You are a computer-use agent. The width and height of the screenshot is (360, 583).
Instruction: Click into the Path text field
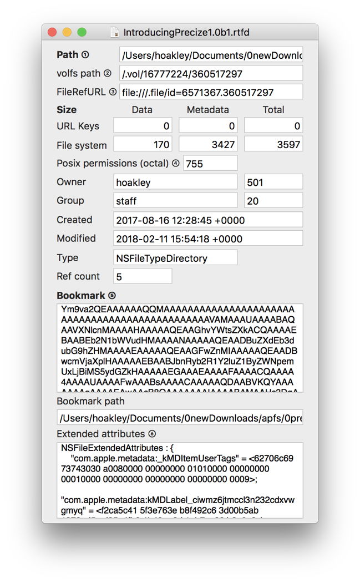tap(211, 55)
